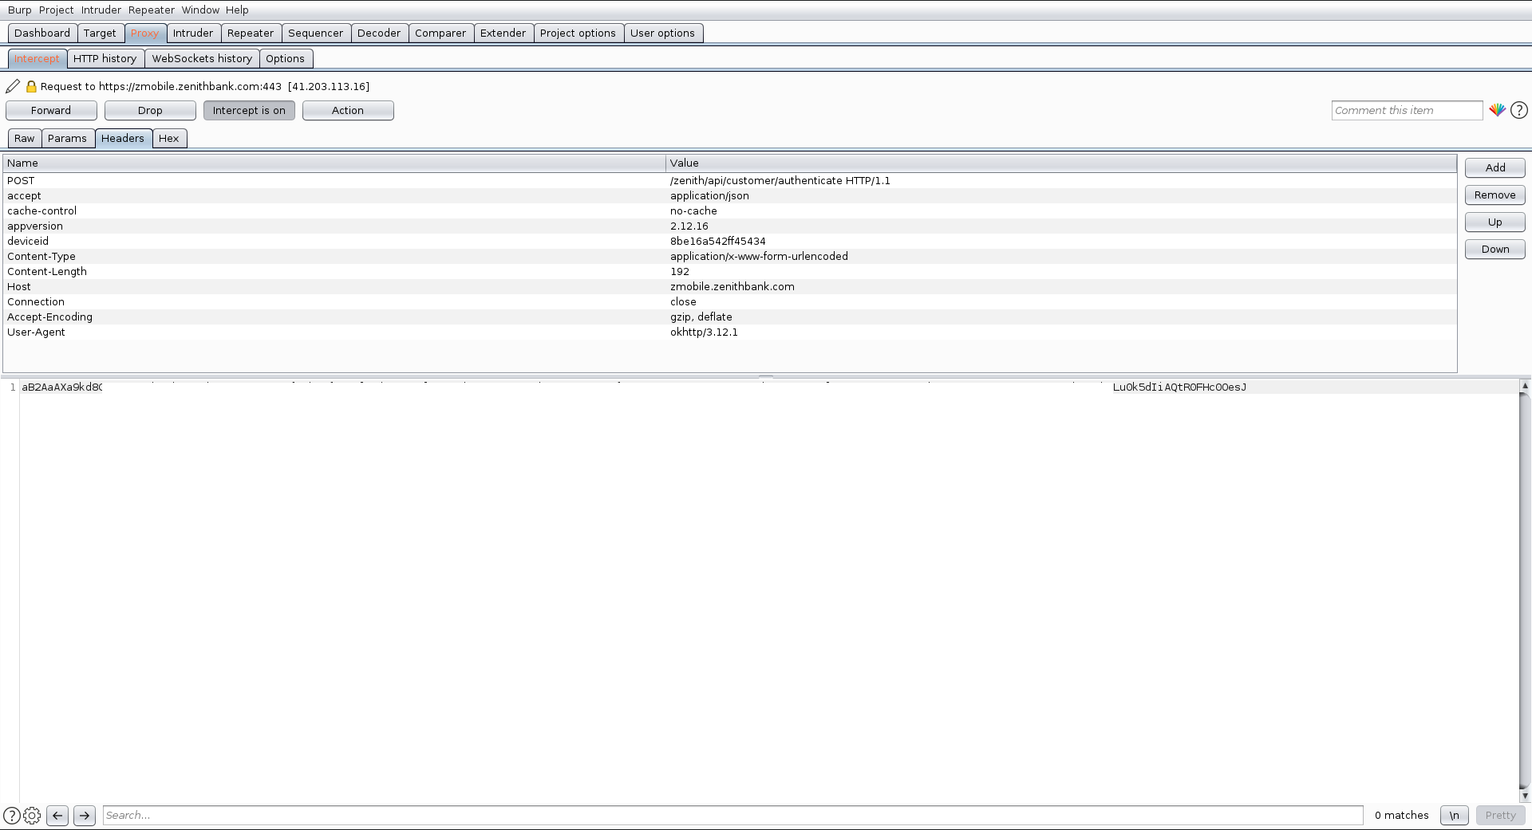This screenshot has width=1532, height=830.
Task: Open the Repeater menu in menu bar
Action: (152, 10)
